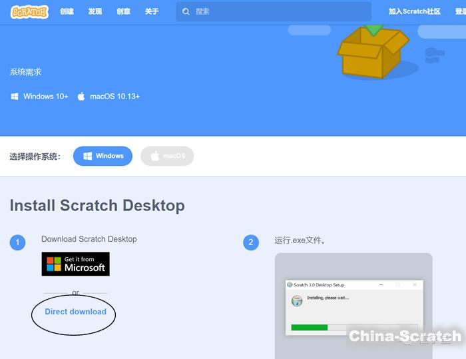Click the Windows logo beside Windows 10+
Image resolution: width=466 pixels, height=359 pixels.
click(15, 97)
